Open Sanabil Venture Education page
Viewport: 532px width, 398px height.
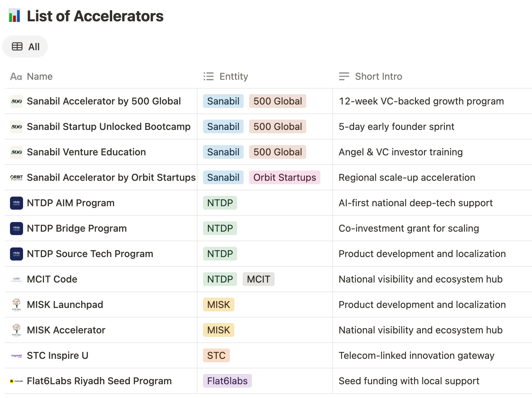point(86,152)
